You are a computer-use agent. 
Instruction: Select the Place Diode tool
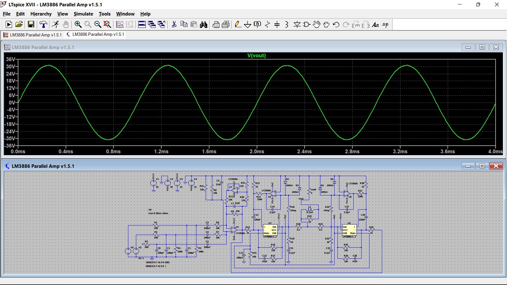pos(297,24)
